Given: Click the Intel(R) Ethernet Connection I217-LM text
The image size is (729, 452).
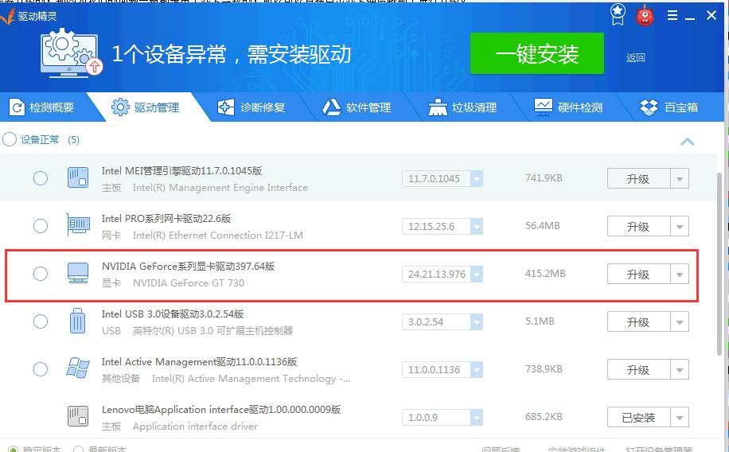Looking at the screenshot, I should [217, 236].
